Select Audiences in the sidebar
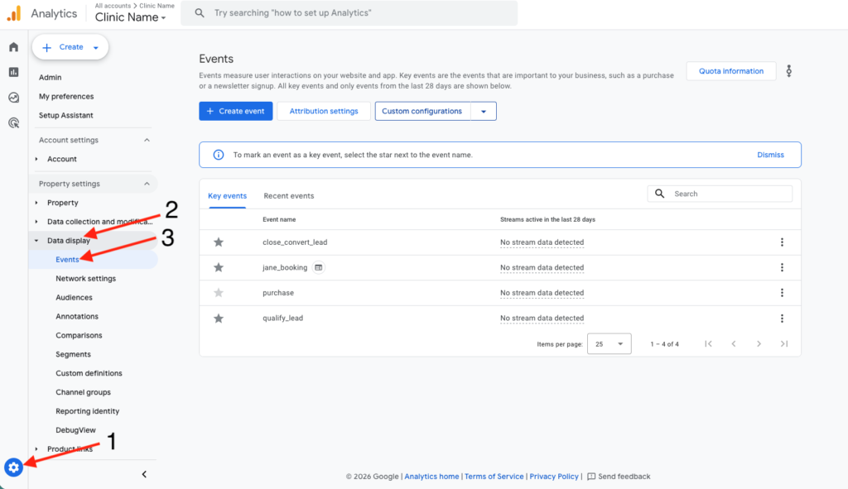 (x=74, y=298)
